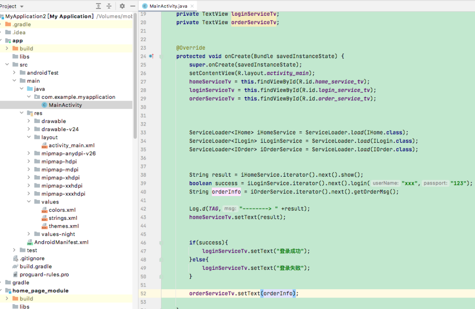Screen dimensions: 475x309
Task: Click the MainActivity class icon in the tree
Action: (44, 105)
